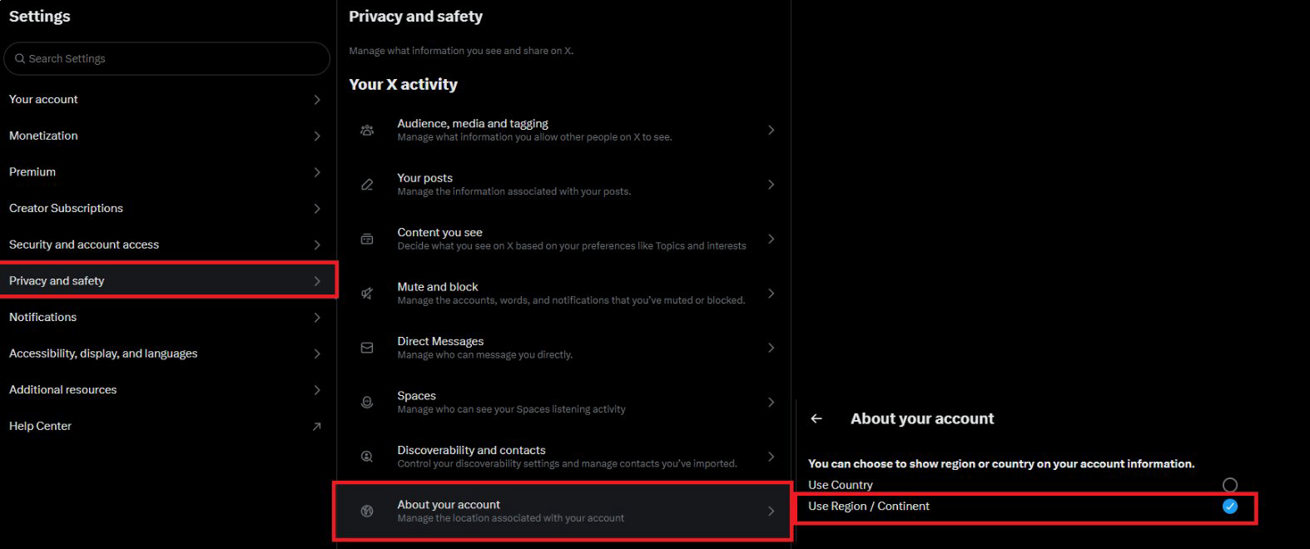The height and width of the screenshot is (549, 1310).
Task: Expand the Monetization chevron arrow
Action: point(317,136)
